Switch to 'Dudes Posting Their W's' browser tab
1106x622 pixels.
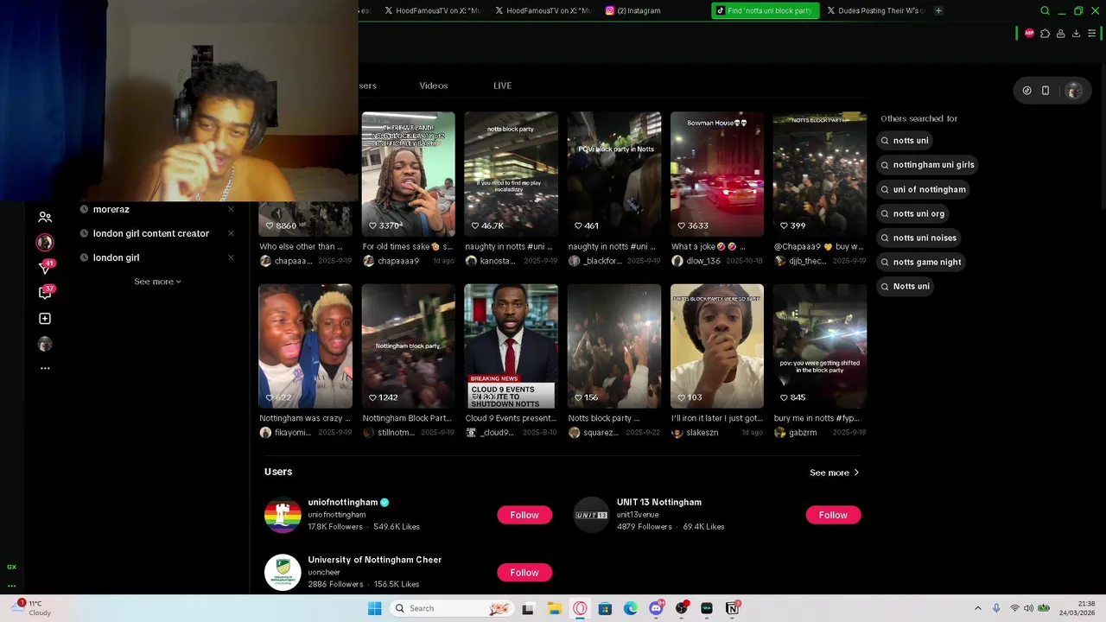[876, 10]
